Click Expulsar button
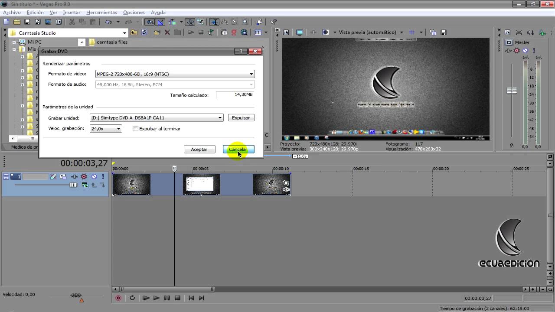555x312 pixels. (x=241, y=118)
